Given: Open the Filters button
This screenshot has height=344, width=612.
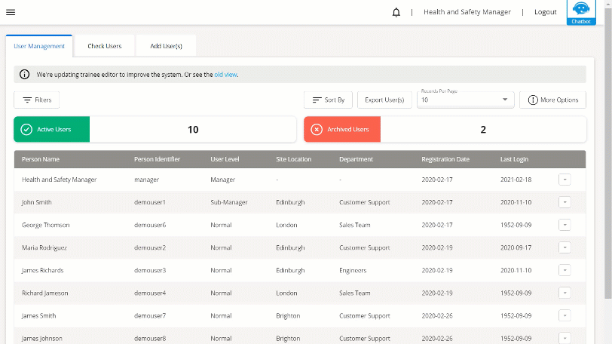Looking at the screenshot, I should point(36,100).
